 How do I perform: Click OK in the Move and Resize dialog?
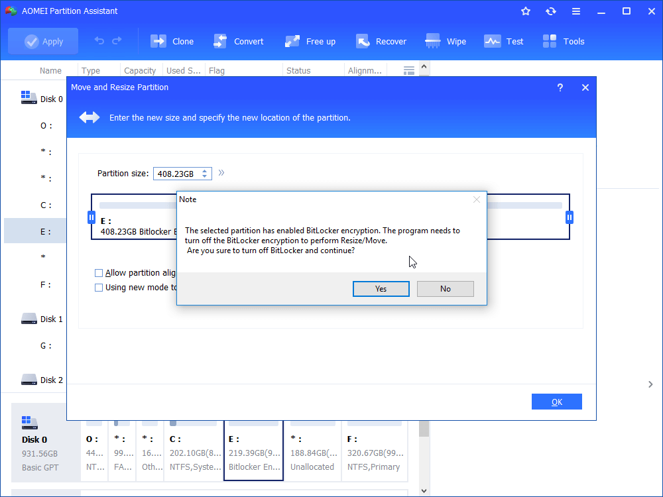click(556, 401)
